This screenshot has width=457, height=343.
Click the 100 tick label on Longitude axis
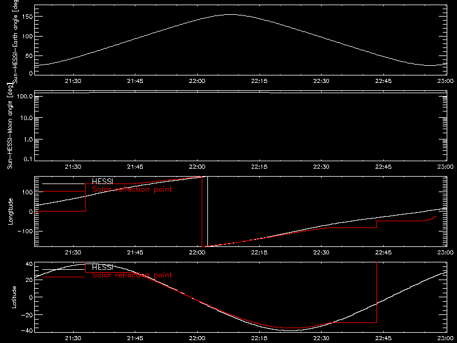coord(28,192)
